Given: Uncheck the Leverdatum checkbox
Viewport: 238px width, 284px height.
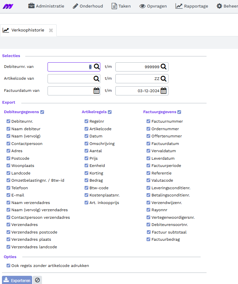Looking at the screenshot, I should 149,158.
